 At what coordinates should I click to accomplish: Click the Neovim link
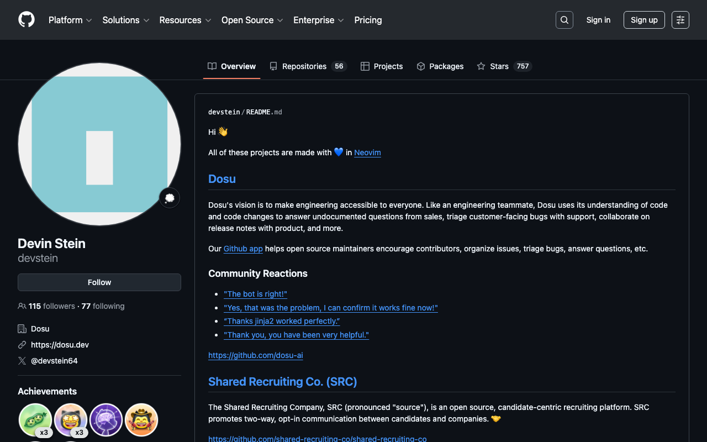pos(367,152)
